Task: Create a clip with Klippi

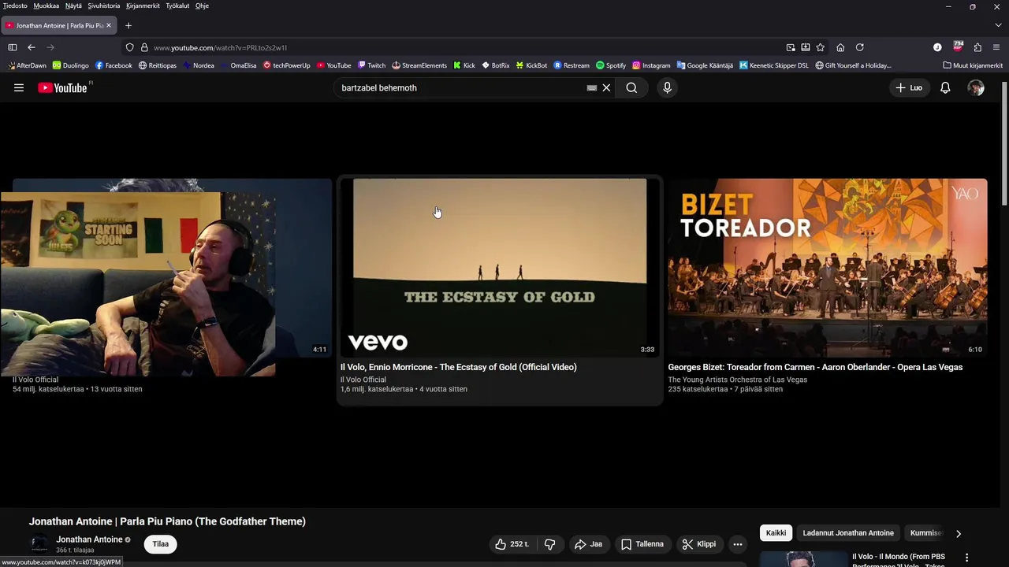Action: click(x=699, y=544)
